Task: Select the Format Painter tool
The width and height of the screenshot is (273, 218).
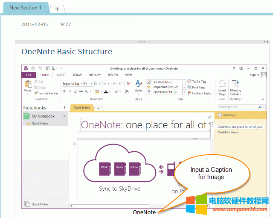Action: 46,93
